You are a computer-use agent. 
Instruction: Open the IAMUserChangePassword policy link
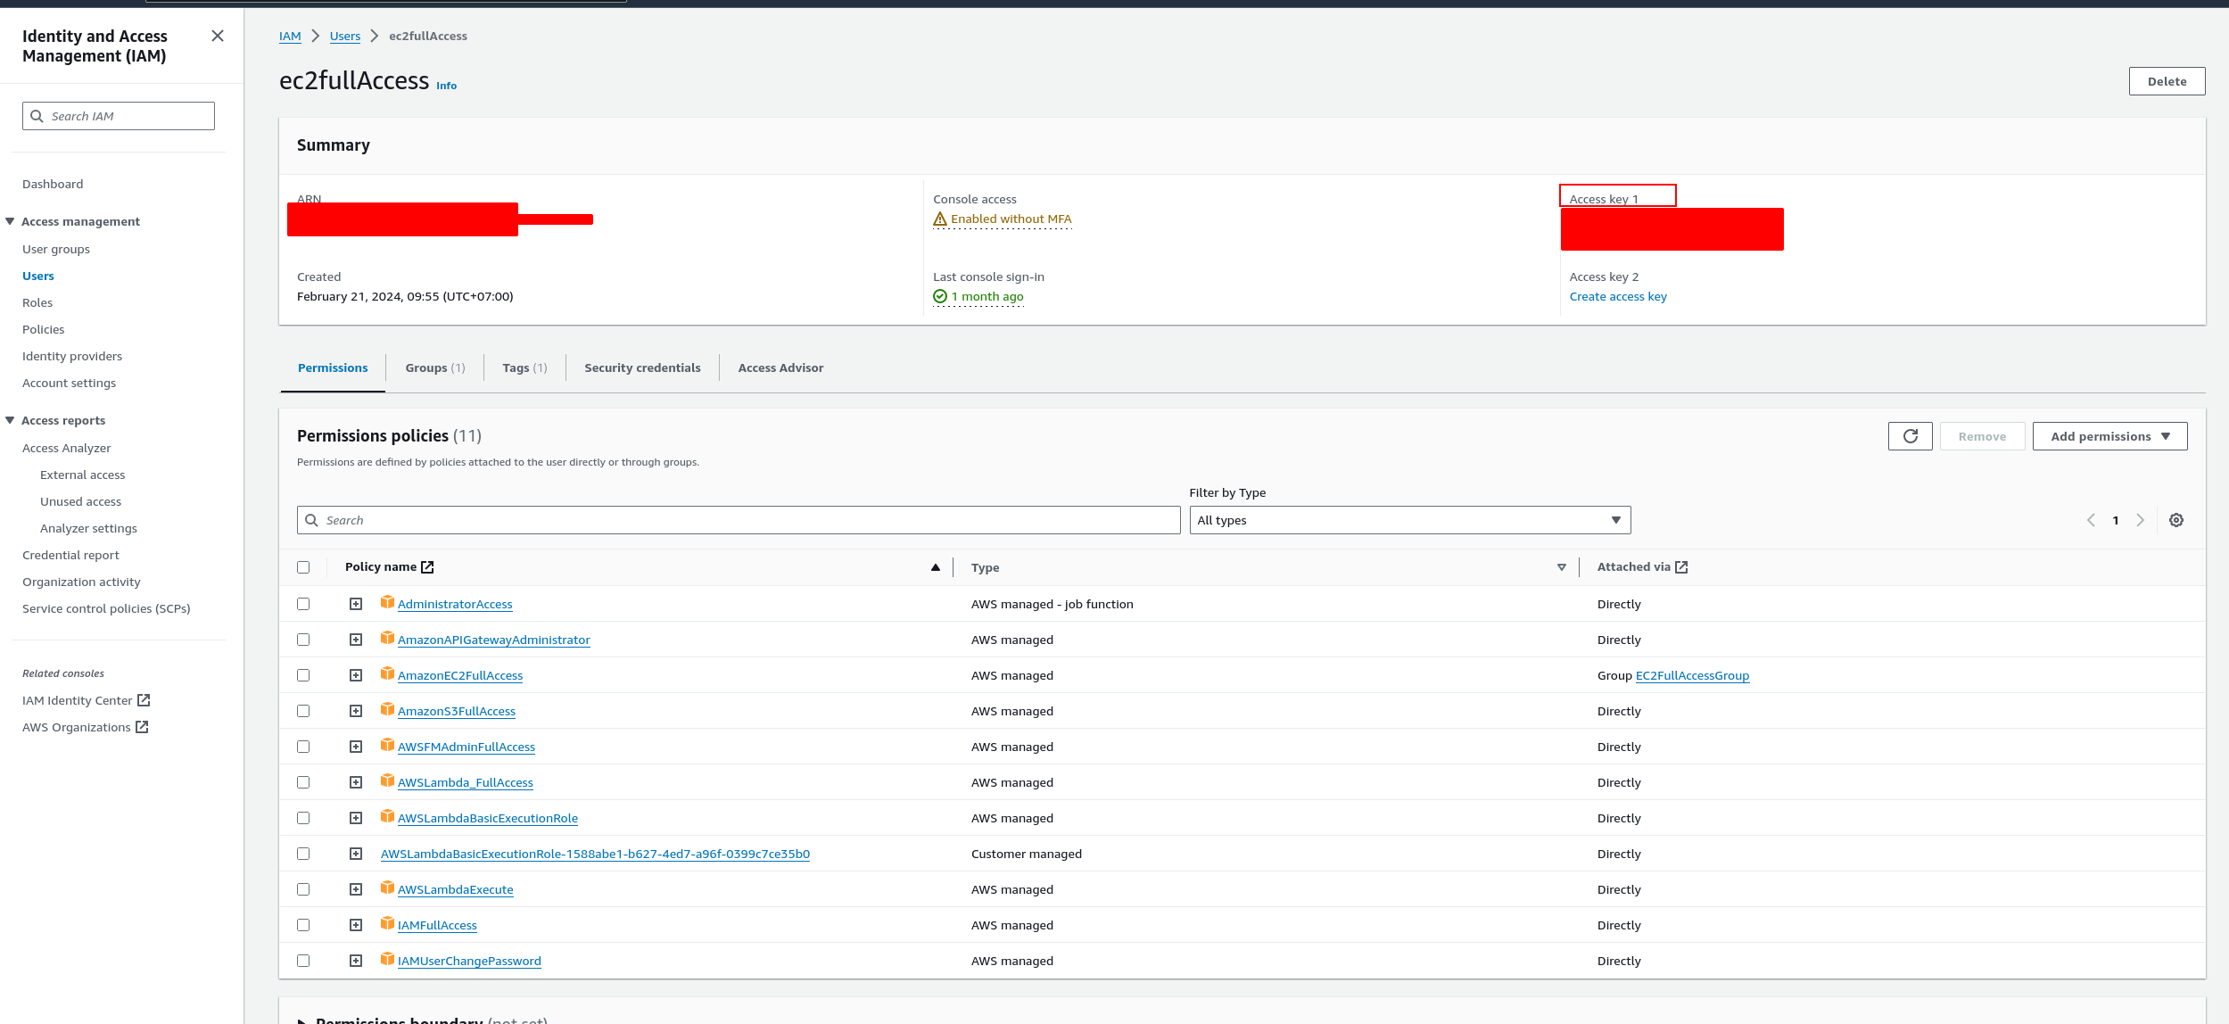[x=469, y=961]
